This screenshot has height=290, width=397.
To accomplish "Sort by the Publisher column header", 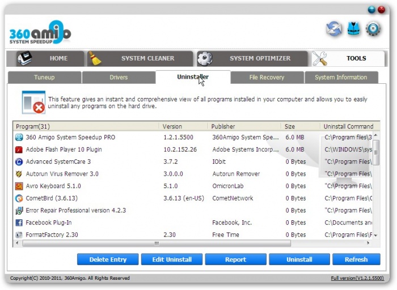I will click(244, 126).
